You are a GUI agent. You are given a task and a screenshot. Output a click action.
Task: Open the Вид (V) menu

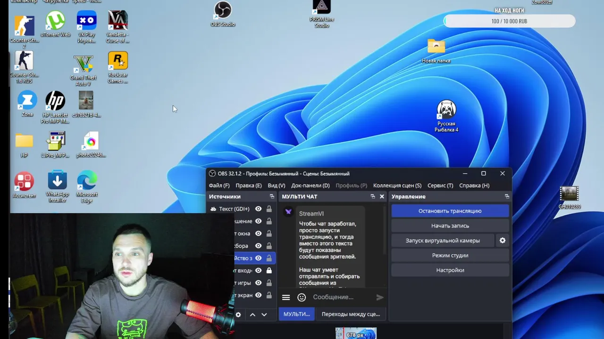tap(276, 186)
